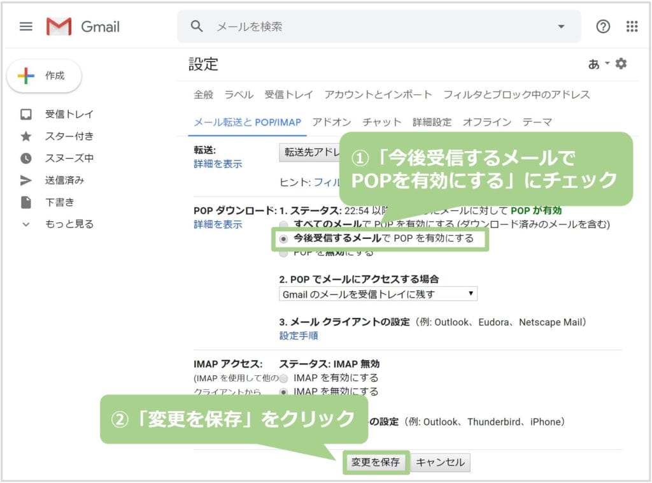Image resolution: width=652 pixels, height=483 pixels.
Task: Click the 作成 compose button
Action: click(45, 76)
